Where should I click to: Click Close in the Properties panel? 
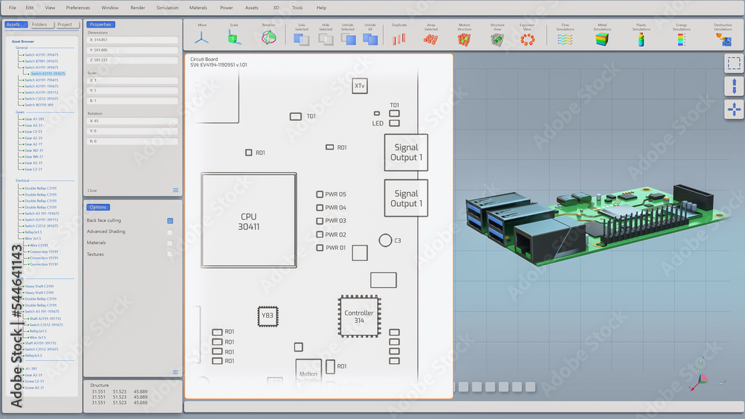[92, 191]
